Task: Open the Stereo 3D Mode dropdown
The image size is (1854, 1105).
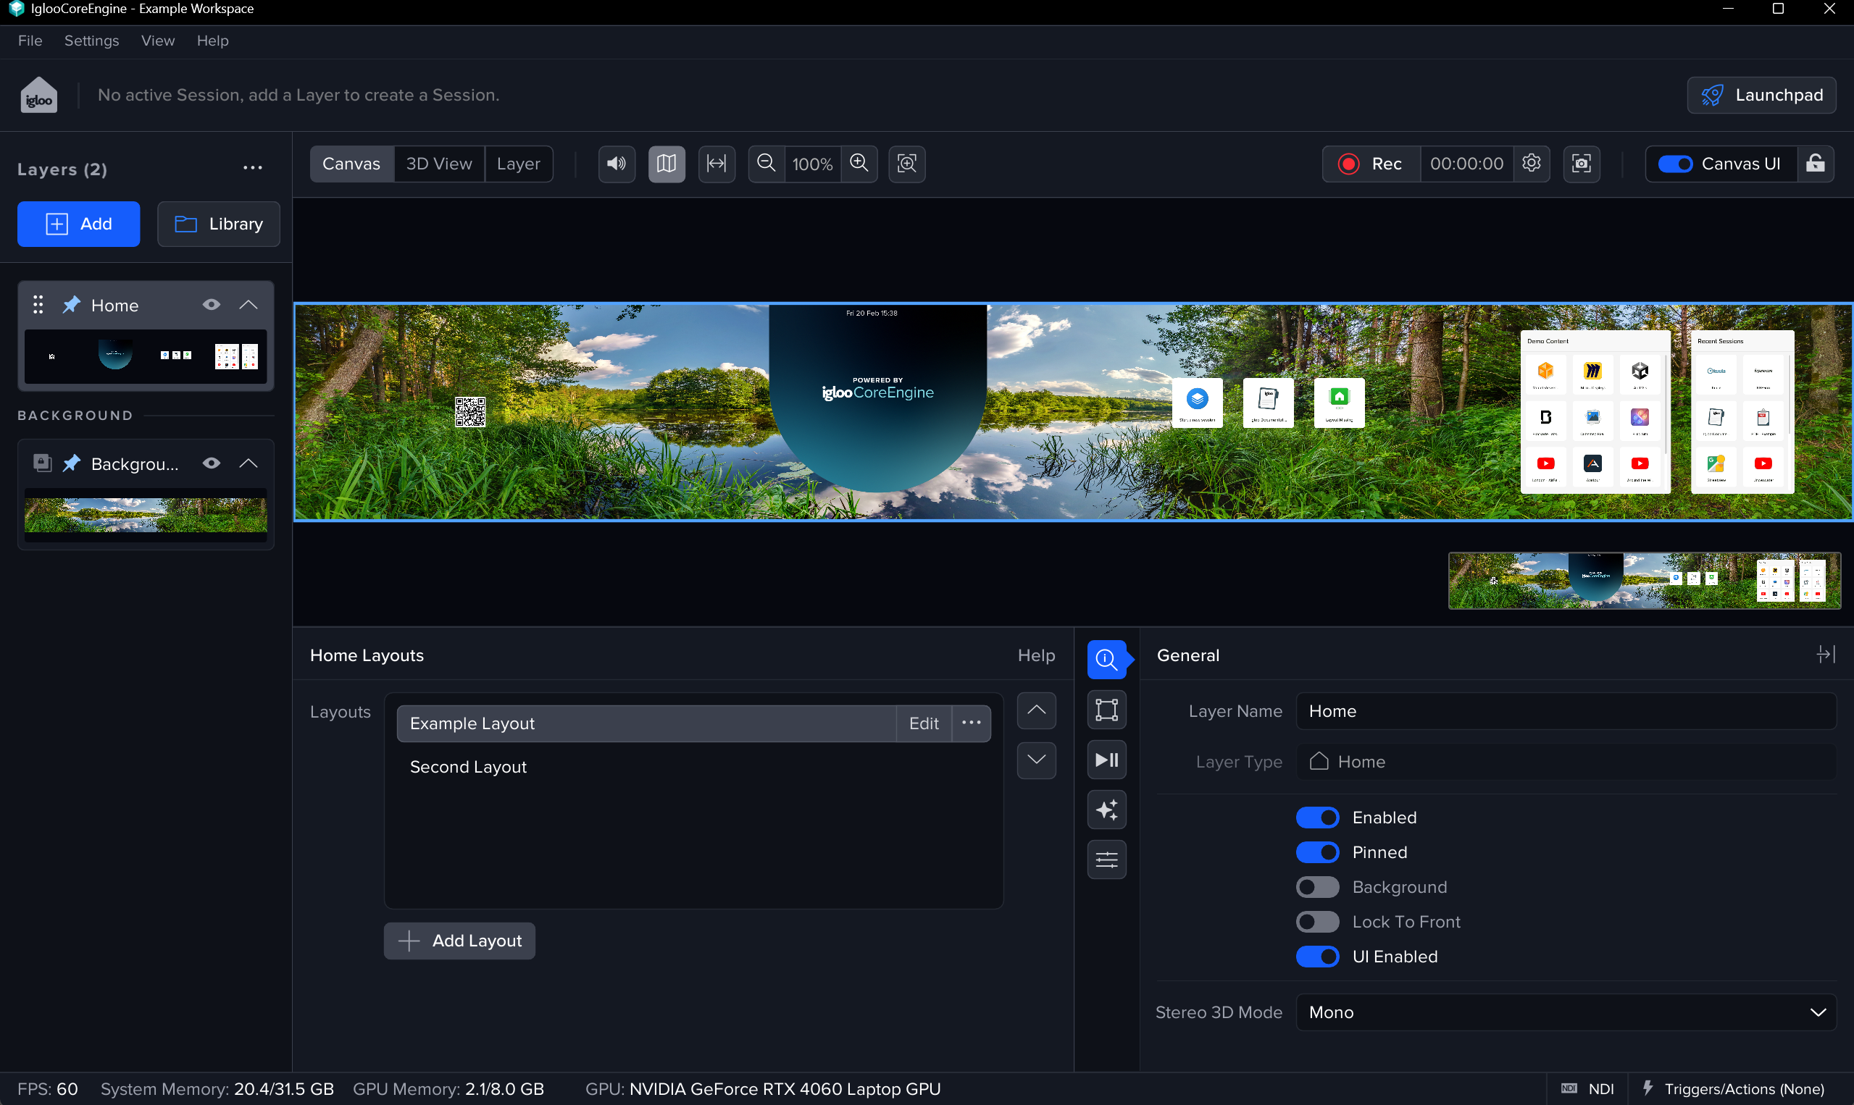Action: [x=1566, y=1012]
